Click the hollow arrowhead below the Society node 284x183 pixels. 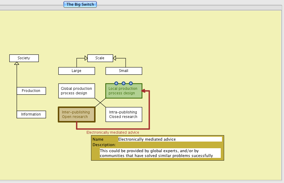coord(17,63)
